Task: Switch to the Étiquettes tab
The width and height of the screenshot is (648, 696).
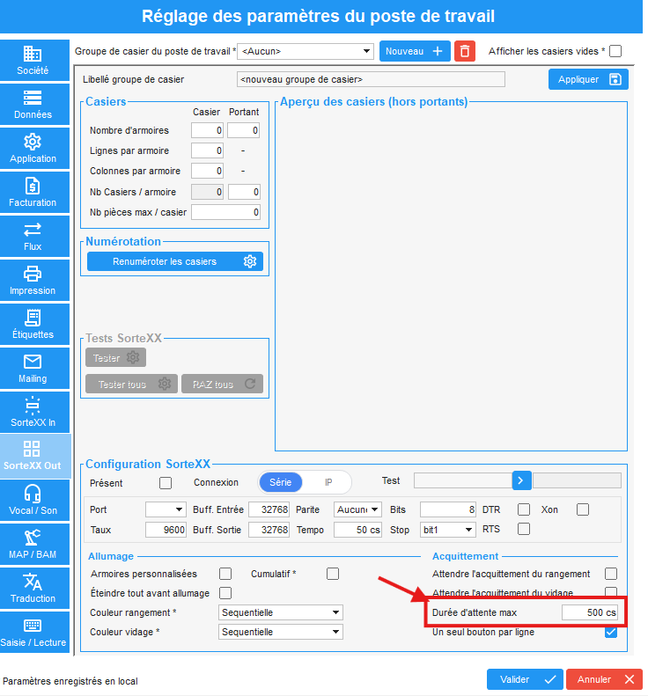Action: pyautogui.click(x=33, y=325)
